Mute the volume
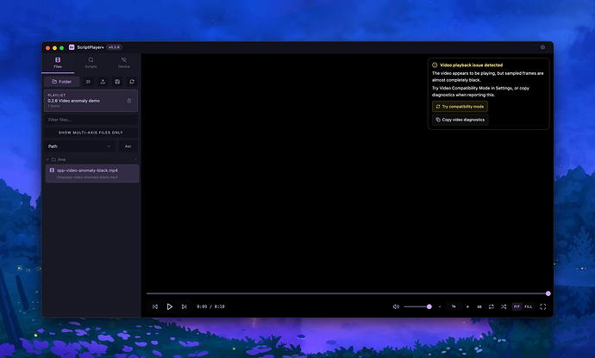Viewport: 595px width, 358px height. (396, 306)
